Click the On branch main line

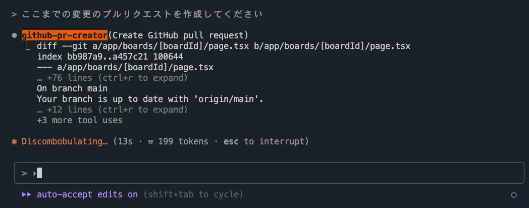pos(72,88)
